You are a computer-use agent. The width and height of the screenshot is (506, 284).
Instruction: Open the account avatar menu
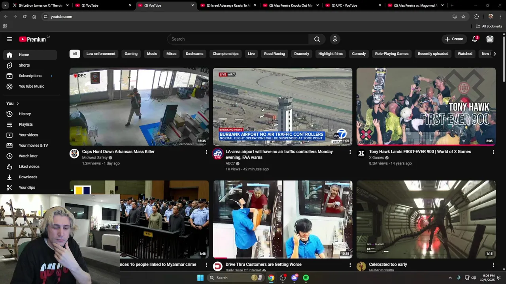(x=490, y=39)
